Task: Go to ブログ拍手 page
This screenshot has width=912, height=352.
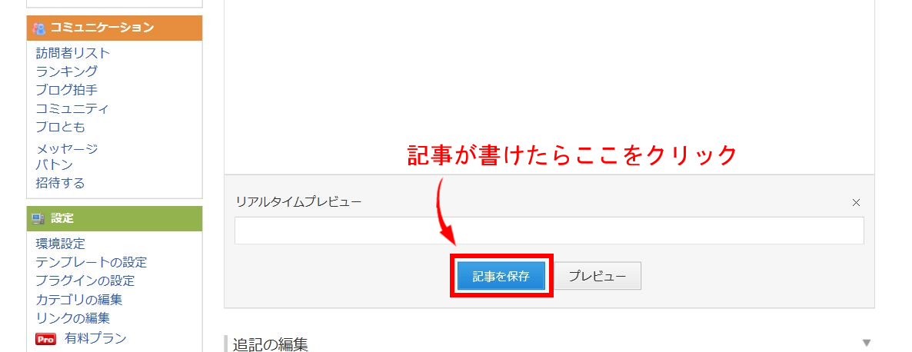Action: coord(66,90)
